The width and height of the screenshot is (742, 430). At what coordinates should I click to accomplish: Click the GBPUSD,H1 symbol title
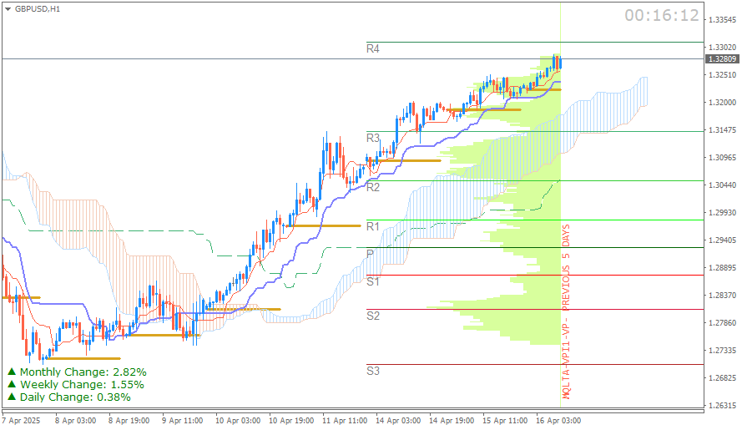point(38,9)
